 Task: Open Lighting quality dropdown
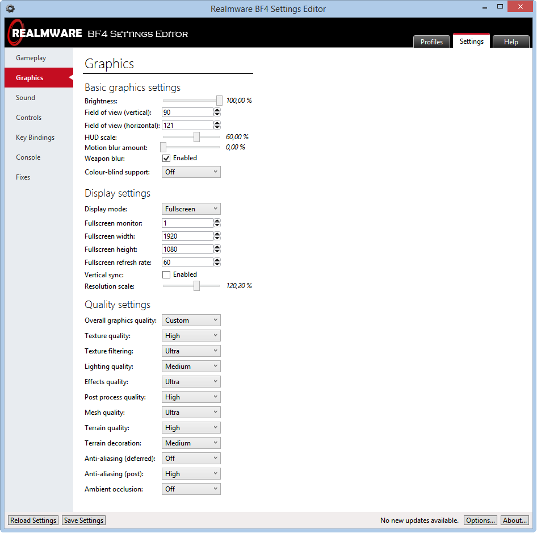191,366
